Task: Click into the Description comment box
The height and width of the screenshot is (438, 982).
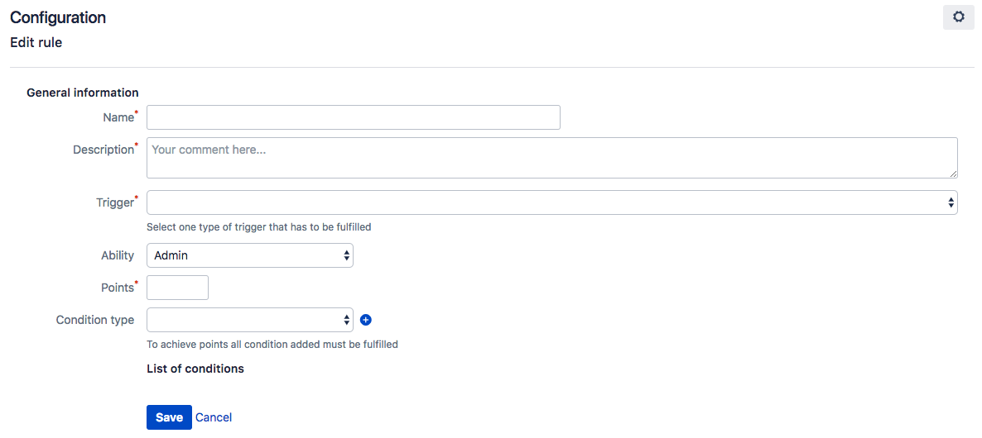Action: [x=551, y=158]
